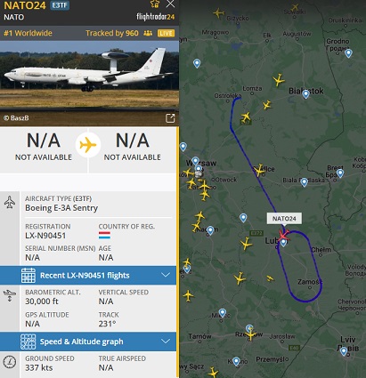Expand Speed & Altitude graph section
The width and height of the screenshot is (366, 378).
tap(88, 342)
